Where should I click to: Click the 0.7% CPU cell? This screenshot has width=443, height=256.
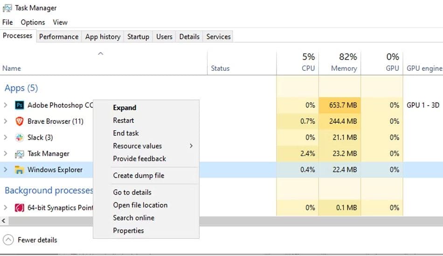[x=298, y=121]
